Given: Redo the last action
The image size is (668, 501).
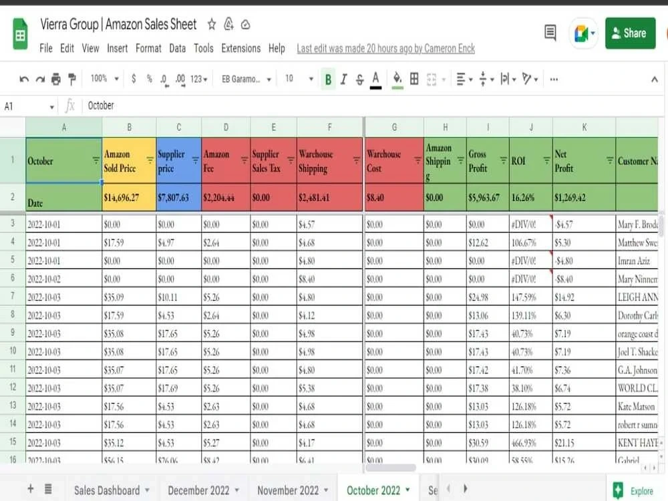Looking at the screenshot, I should [x=40, y=79].
